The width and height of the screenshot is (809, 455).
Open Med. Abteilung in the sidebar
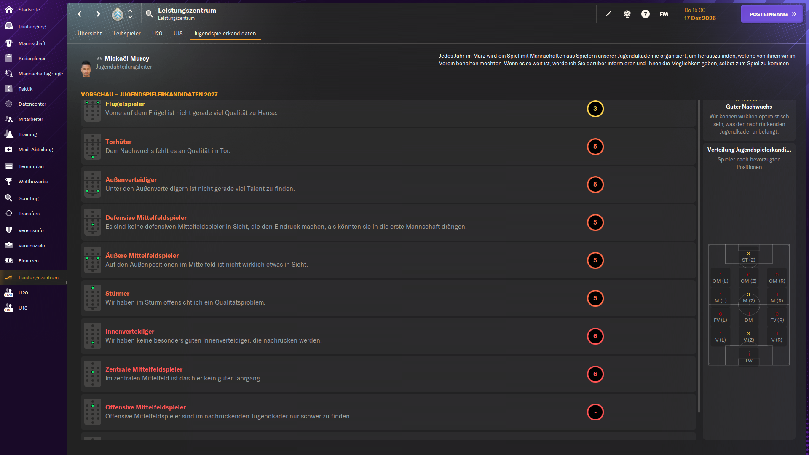(x=35, y=150)
